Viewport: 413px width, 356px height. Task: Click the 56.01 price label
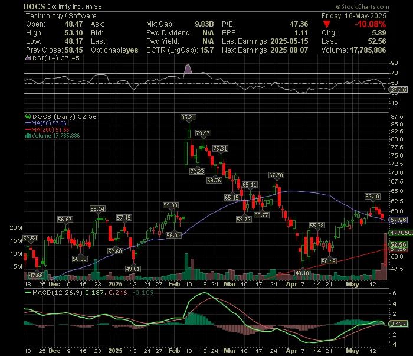click(x=173, y=235)
